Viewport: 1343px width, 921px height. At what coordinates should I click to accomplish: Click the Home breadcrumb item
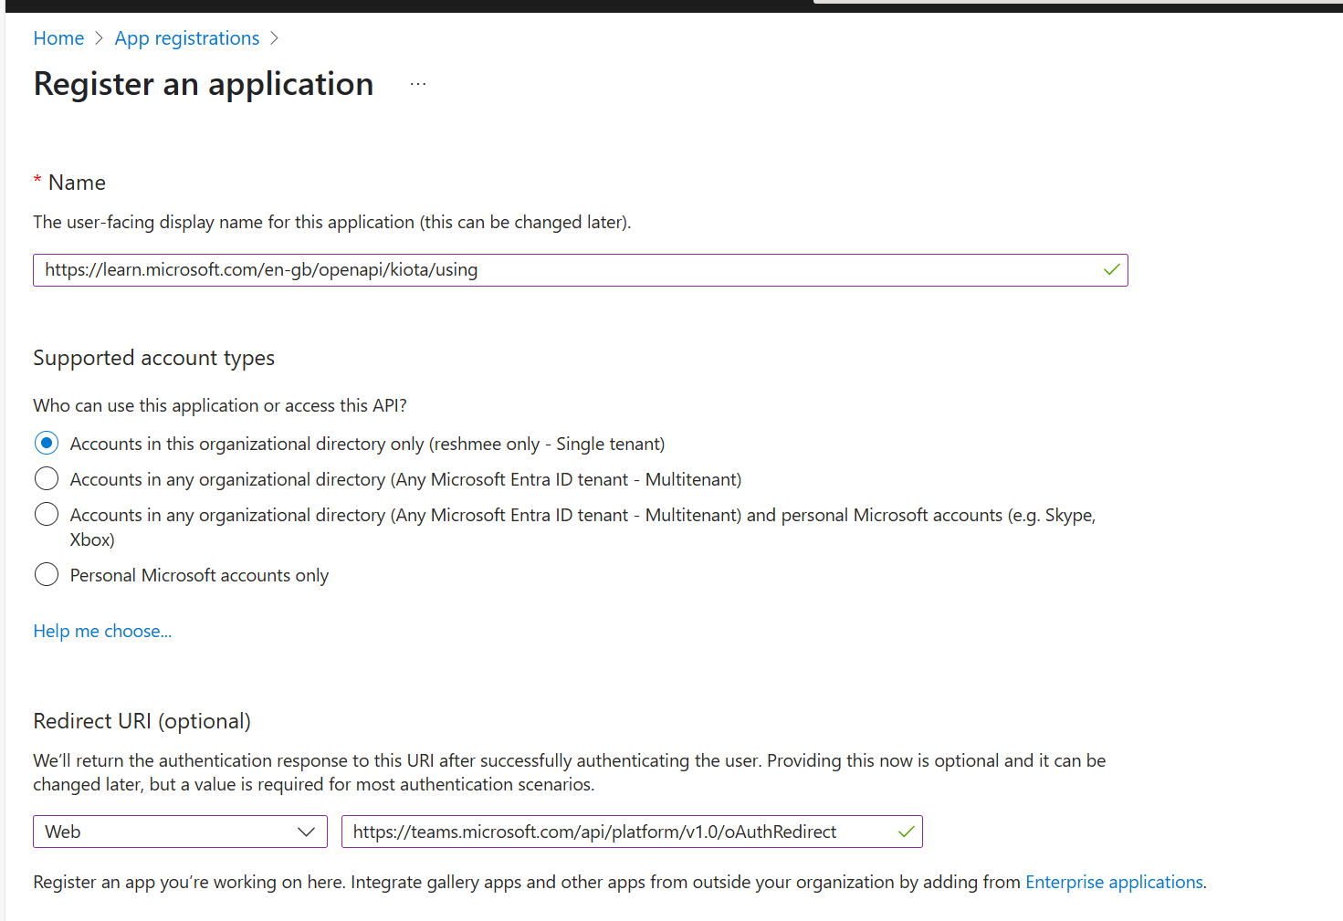point(58,38)
